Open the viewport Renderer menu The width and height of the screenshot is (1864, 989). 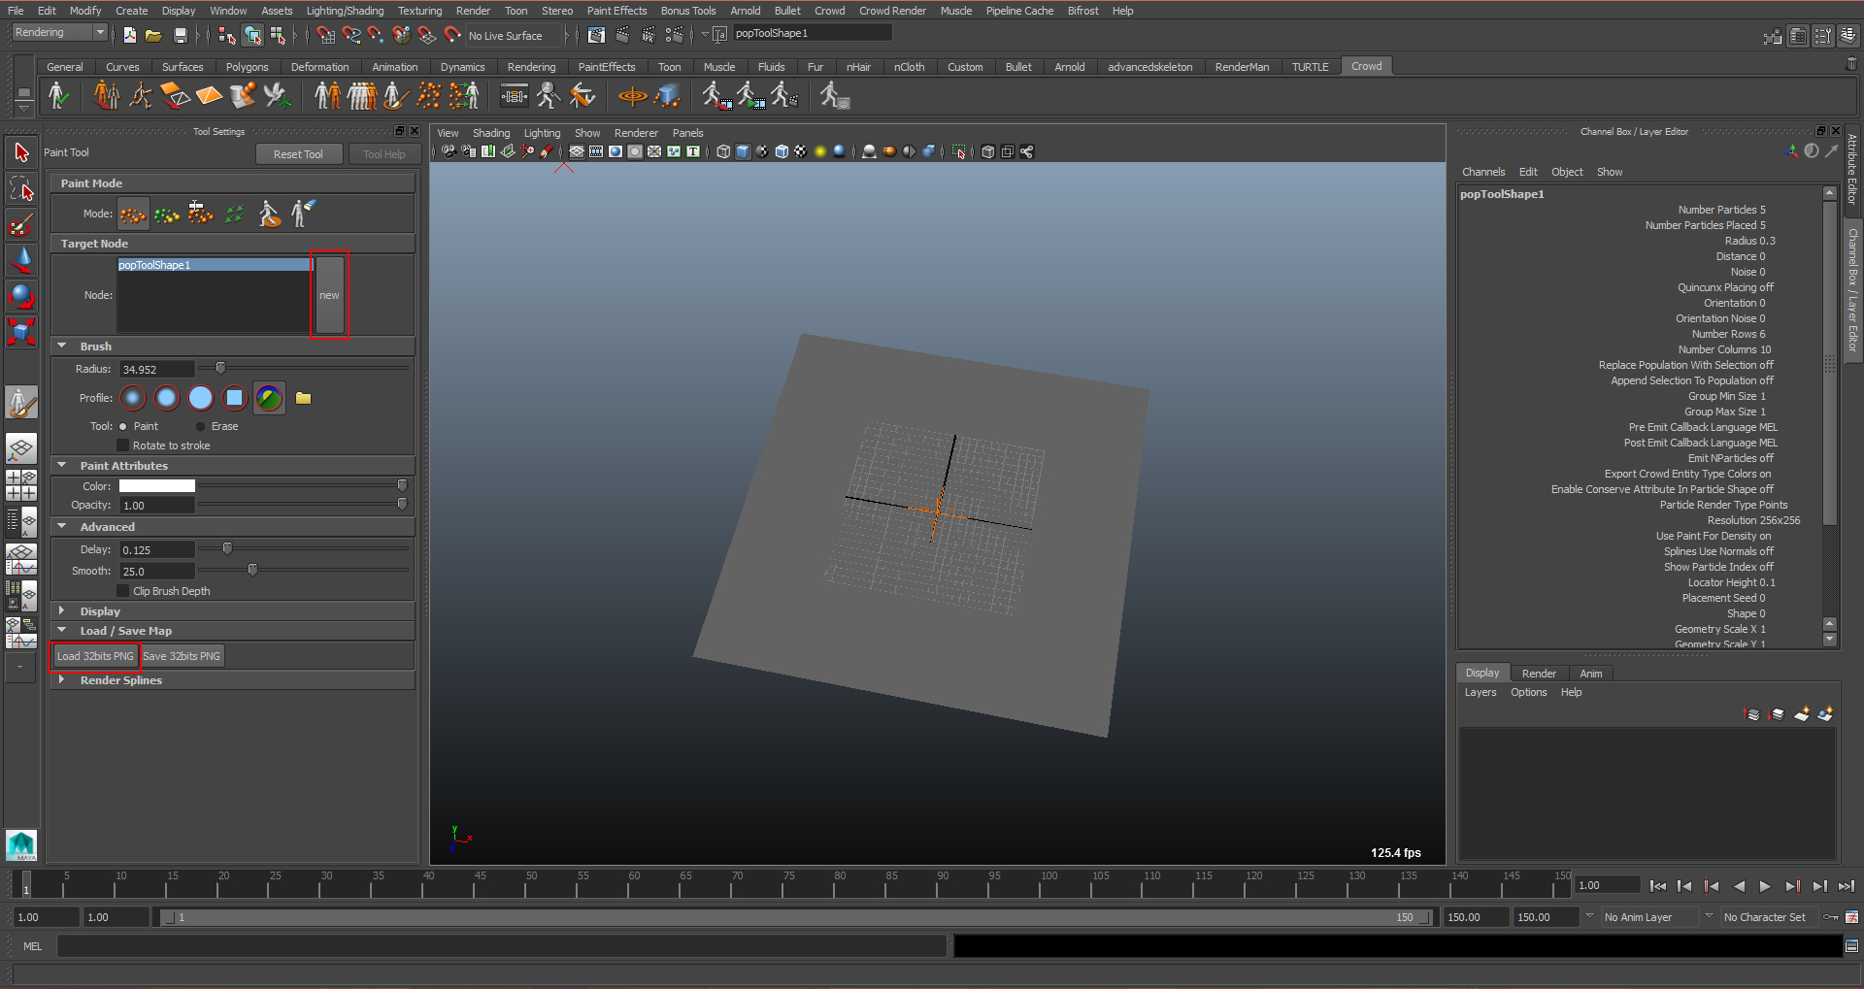click(636, 133)
